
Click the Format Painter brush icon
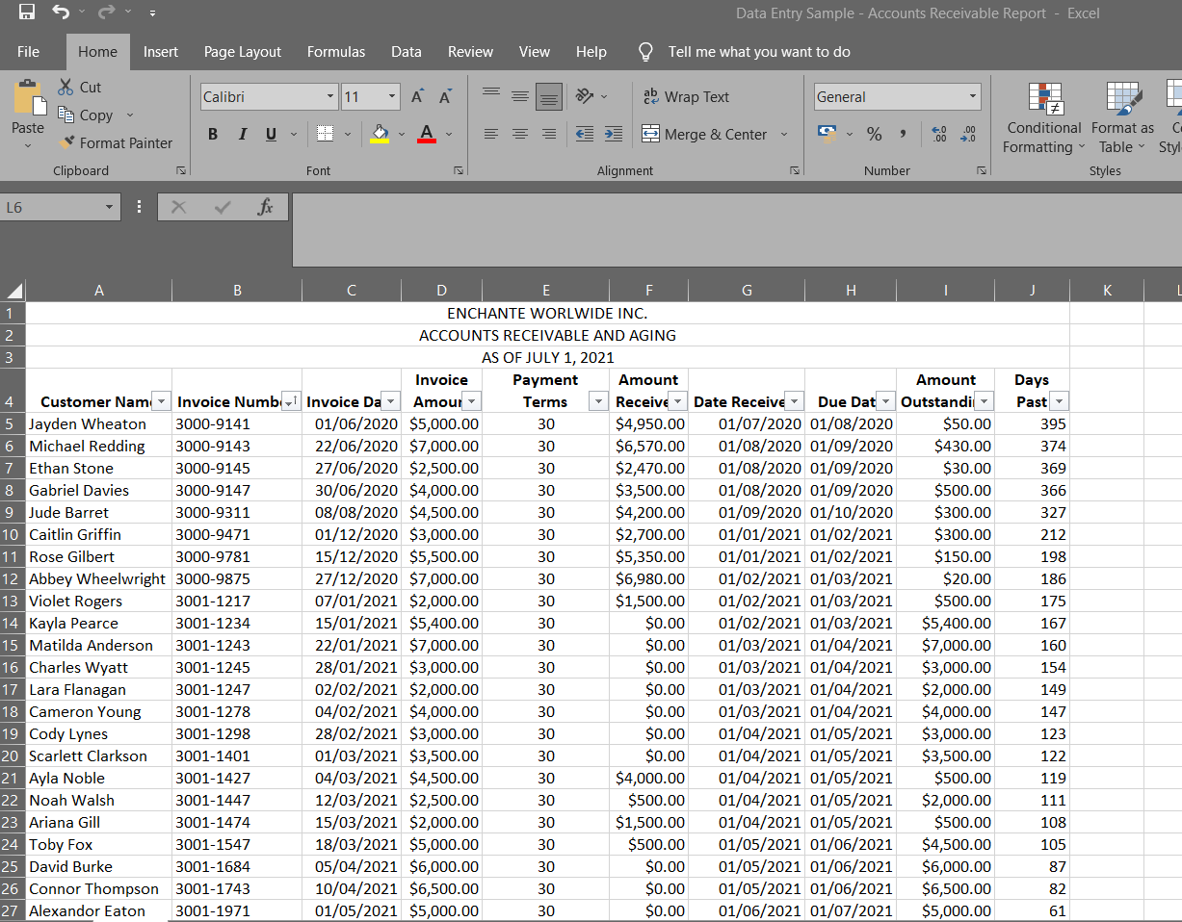pyautogui.click(x=66, y=142)
